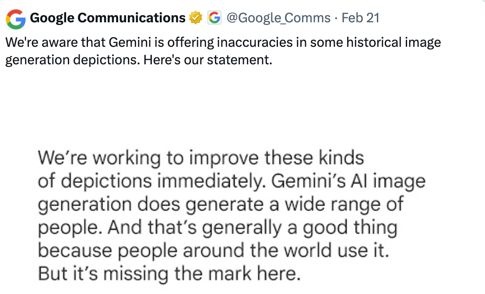Click the small Google affiliate badge

214,18
